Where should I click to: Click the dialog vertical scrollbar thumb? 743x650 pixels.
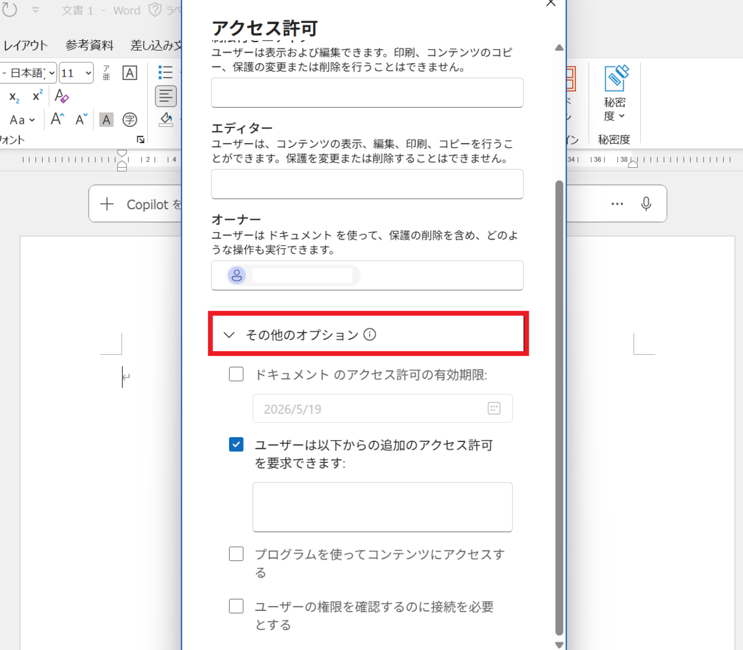point(559,408)
